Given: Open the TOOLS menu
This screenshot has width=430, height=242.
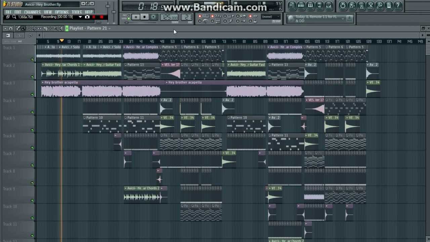Looking at the screenshot, I should pos(77,12).
